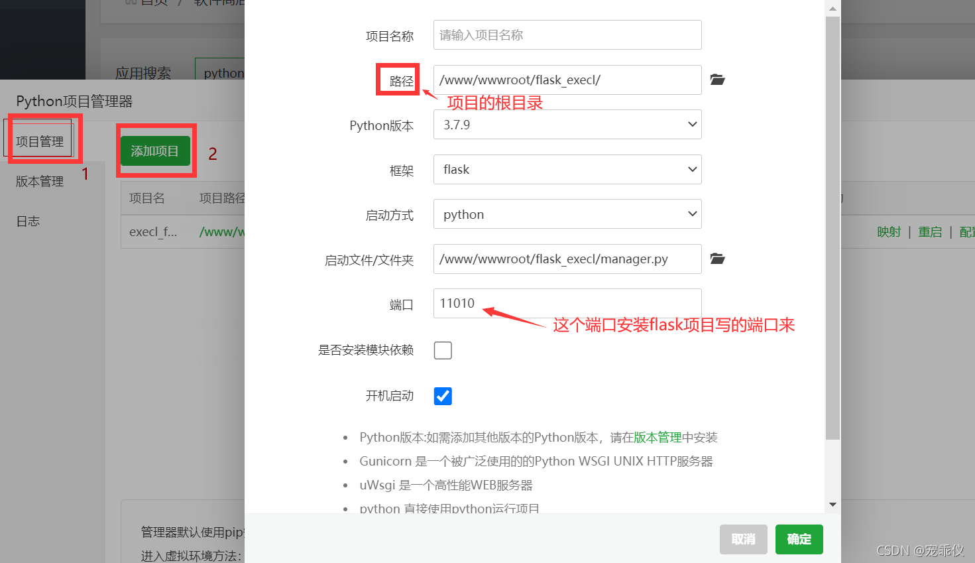Disable the 开机启动 checkbox
Image resolution: width=975 pixels, height=563 pixels.
[442, 396]
